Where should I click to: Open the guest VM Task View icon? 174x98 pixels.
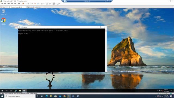pyautogui.click(x=11, y=91)
